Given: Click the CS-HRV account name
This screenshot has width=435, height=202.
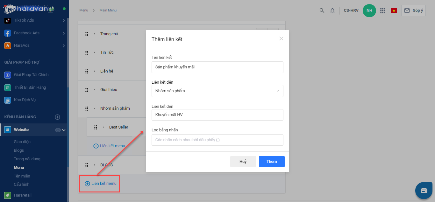Looking at the screenshot, I should pos(351,10).
